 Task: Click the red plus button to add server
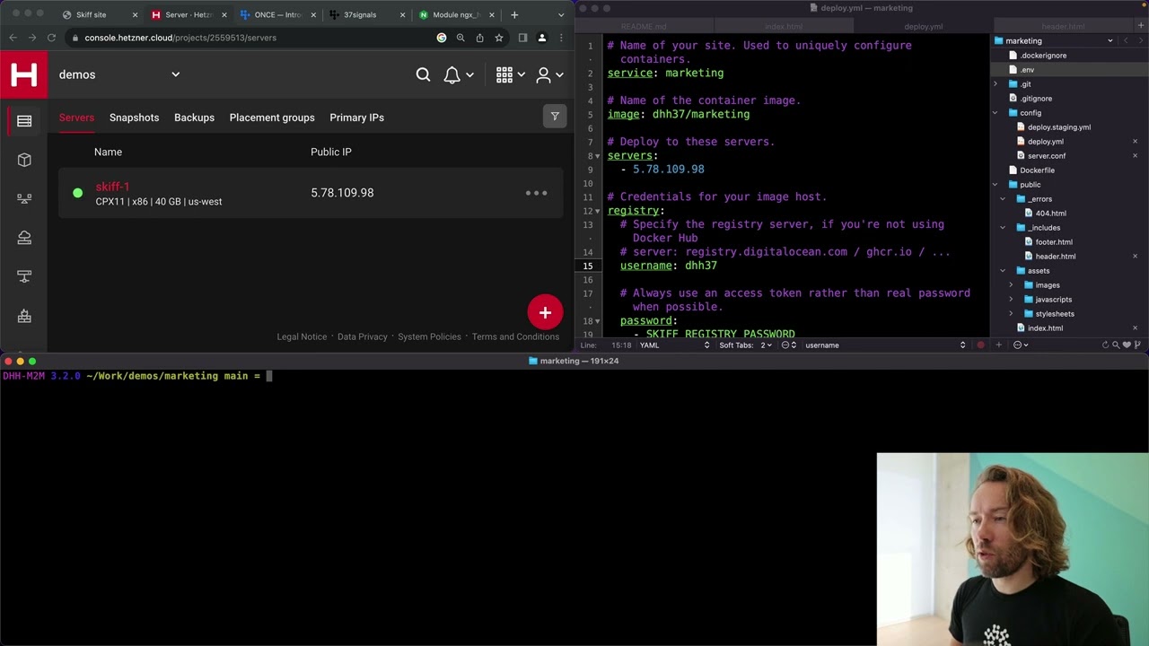(545, 312)
